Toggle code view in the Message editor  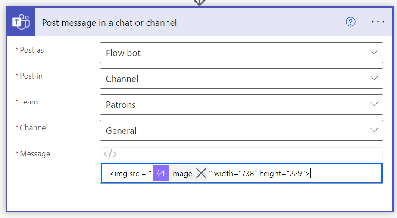coord(110,154)
